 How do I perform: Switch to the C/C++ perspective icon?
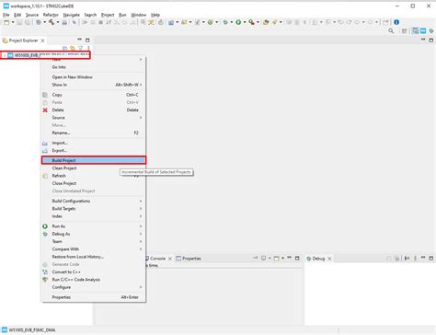click(415, 31)
